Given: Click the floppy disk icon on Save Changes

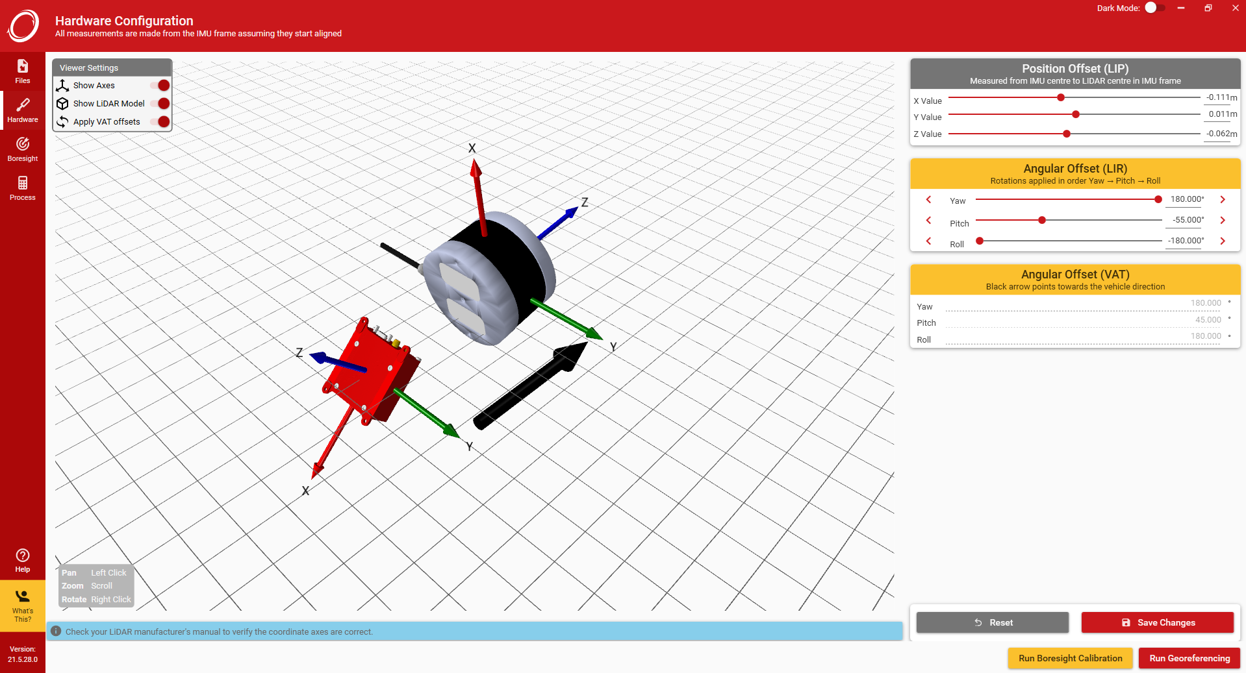Looking at the screenshot, I should (1126, 622).
